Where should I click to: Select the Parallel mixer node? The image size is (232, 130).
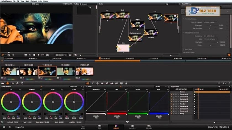coord(151,33)
